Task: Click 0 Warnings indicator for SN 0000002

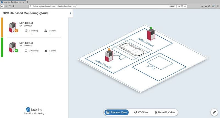Action: click(x=31, y=51)
